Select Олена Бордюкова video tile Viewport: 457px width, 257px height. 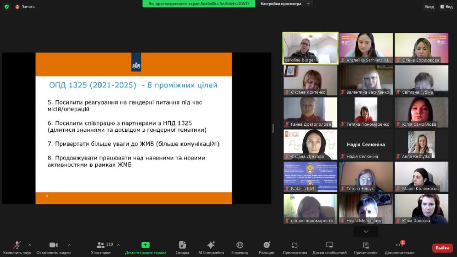click(421, 48)
